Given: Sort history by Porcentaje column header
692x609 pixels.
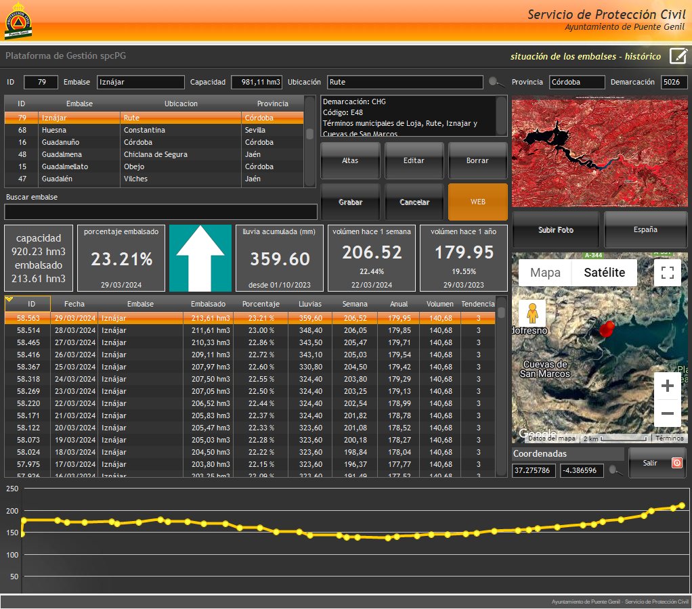Looking at the screenshot, I should 261,304.
